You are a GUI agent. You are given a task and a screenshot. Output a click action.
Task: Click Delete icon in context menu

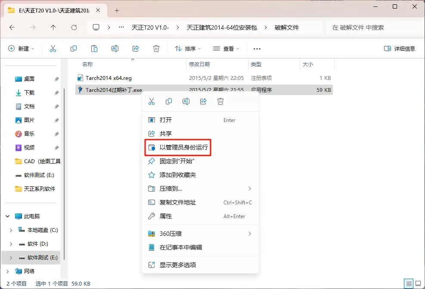(x=220, y=101)
